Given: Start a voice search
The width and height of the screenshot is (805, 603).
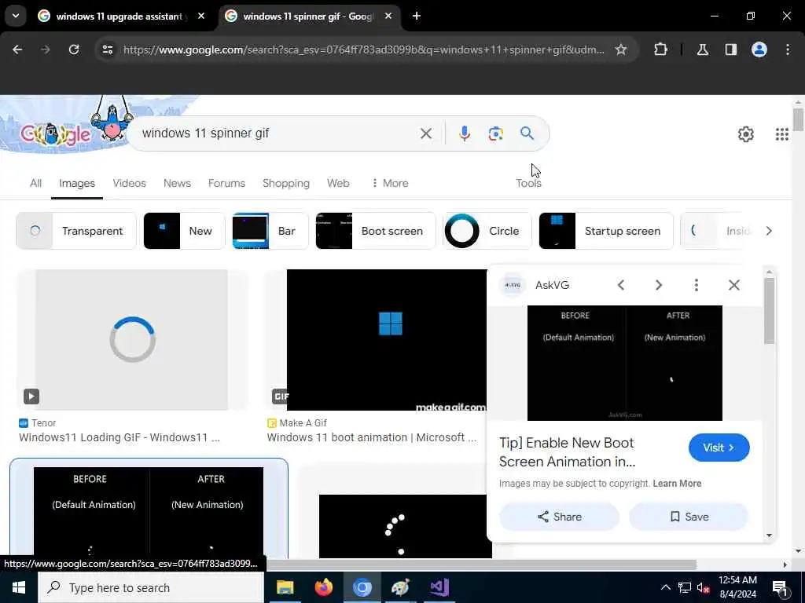Looking at the screenshot, I should [x=464, y=133].
